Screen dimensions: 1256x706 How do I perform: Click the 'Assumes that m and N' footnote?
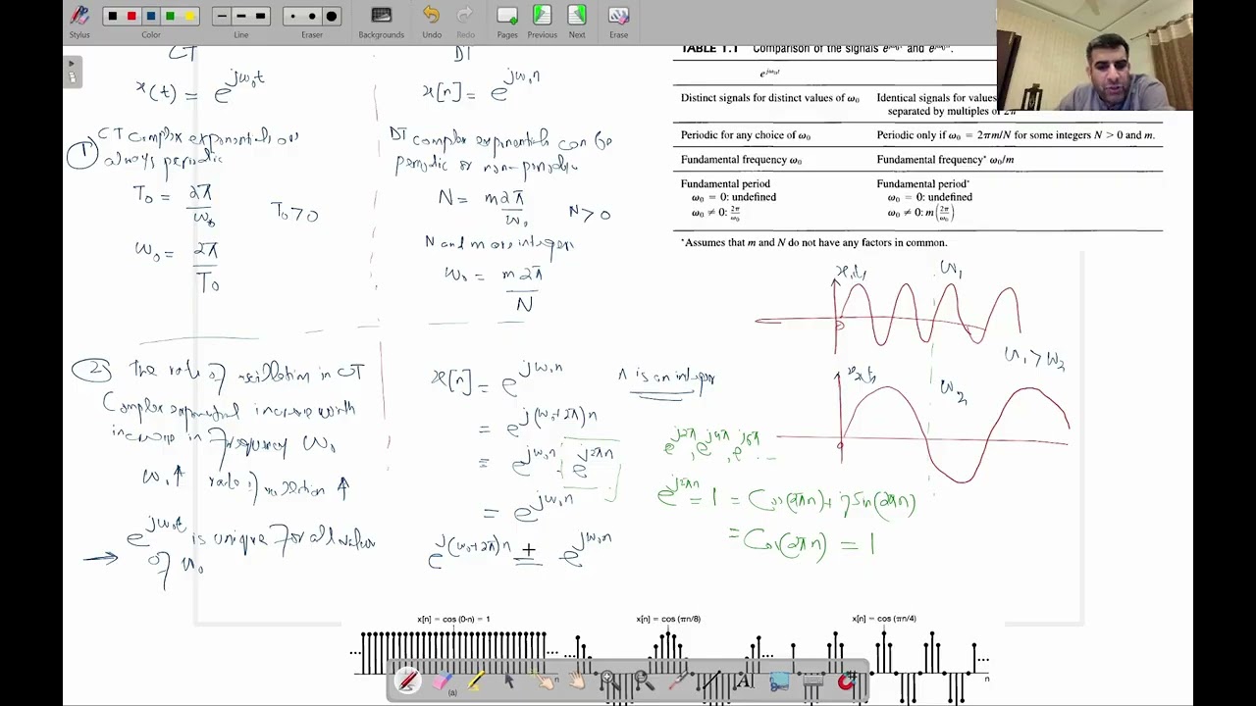tap(813, 242)
